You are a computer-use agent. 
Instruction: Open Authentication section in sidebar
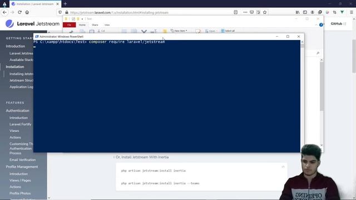click(17, 111)
